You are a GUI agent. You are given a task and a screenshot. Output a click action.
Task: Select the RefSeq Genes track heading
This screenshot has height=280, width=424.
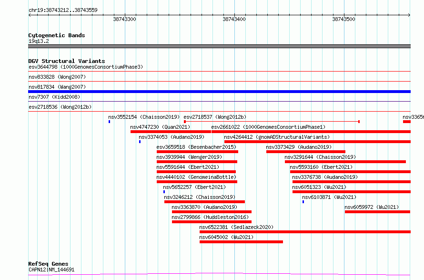tap(48, 264)
